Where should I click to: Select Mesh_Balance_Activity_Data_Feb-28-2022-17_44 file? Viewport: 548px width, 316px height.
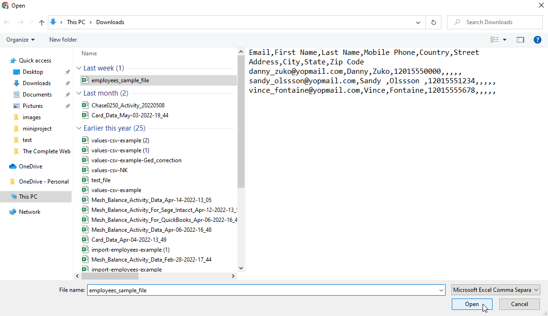(x=151, y=260)
